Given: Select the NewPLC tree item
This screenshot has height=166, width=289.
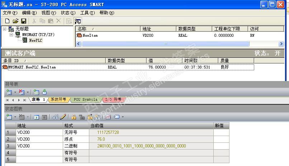Looking at the screenshot, I should point(35,40).
